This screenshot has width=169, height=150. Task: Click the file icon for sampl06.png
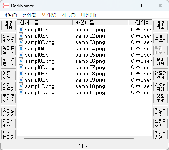click(x=21, y=61)
